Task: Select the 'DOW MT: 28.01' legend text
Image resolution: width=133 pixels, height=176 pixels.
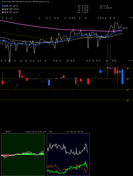Action: pyautogui.click(x=11, y=9)
